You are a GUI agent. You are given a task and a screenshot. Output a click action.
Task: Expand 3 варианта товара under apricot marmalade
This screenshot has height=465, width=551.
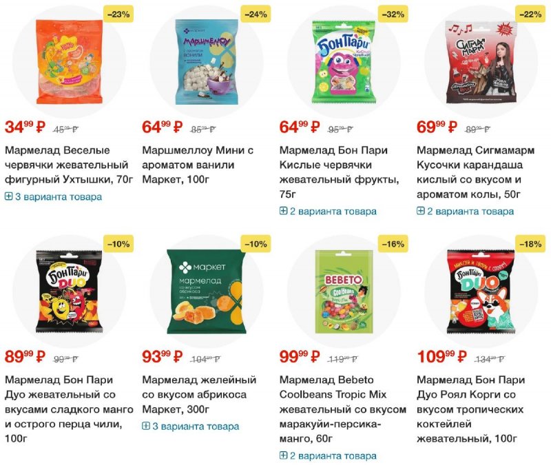coord(191,426)
